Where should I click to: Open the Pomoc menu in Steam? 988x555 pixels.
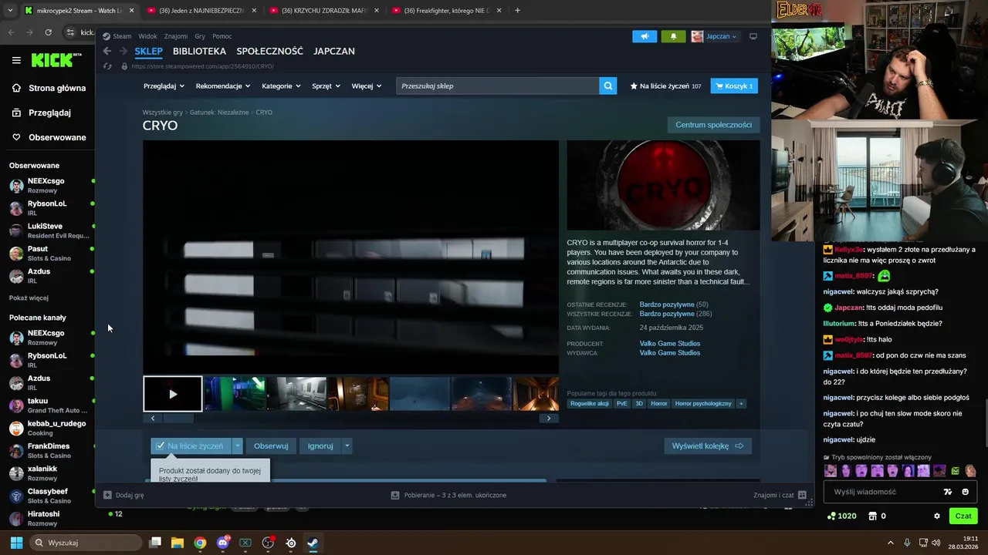pyautogui.click(x=222, y=36)
